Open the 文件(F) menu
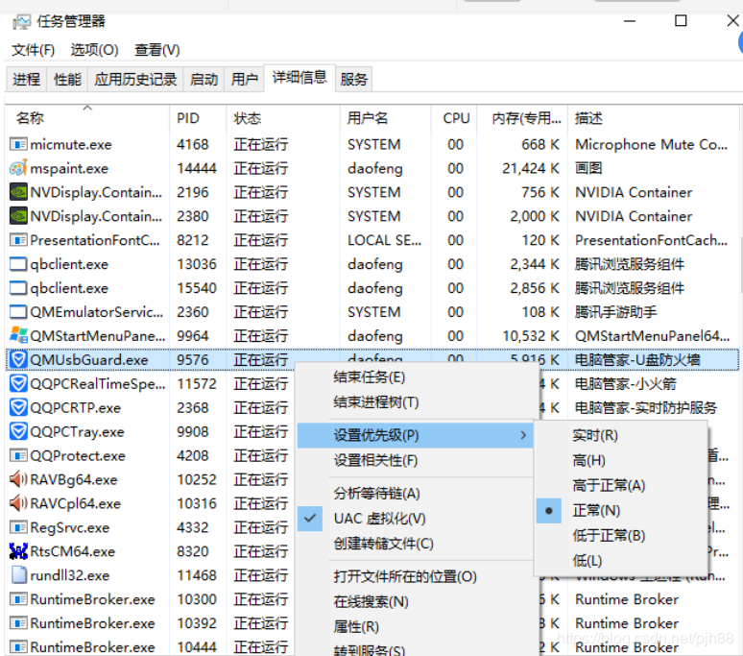Viewport: 743px width, 656px height. pyautogui.click(x=33, y=50)
